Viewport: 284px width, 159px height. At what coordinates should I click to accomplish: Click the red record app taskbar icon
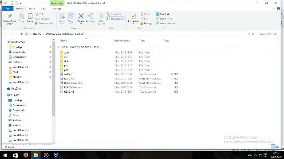46,155
